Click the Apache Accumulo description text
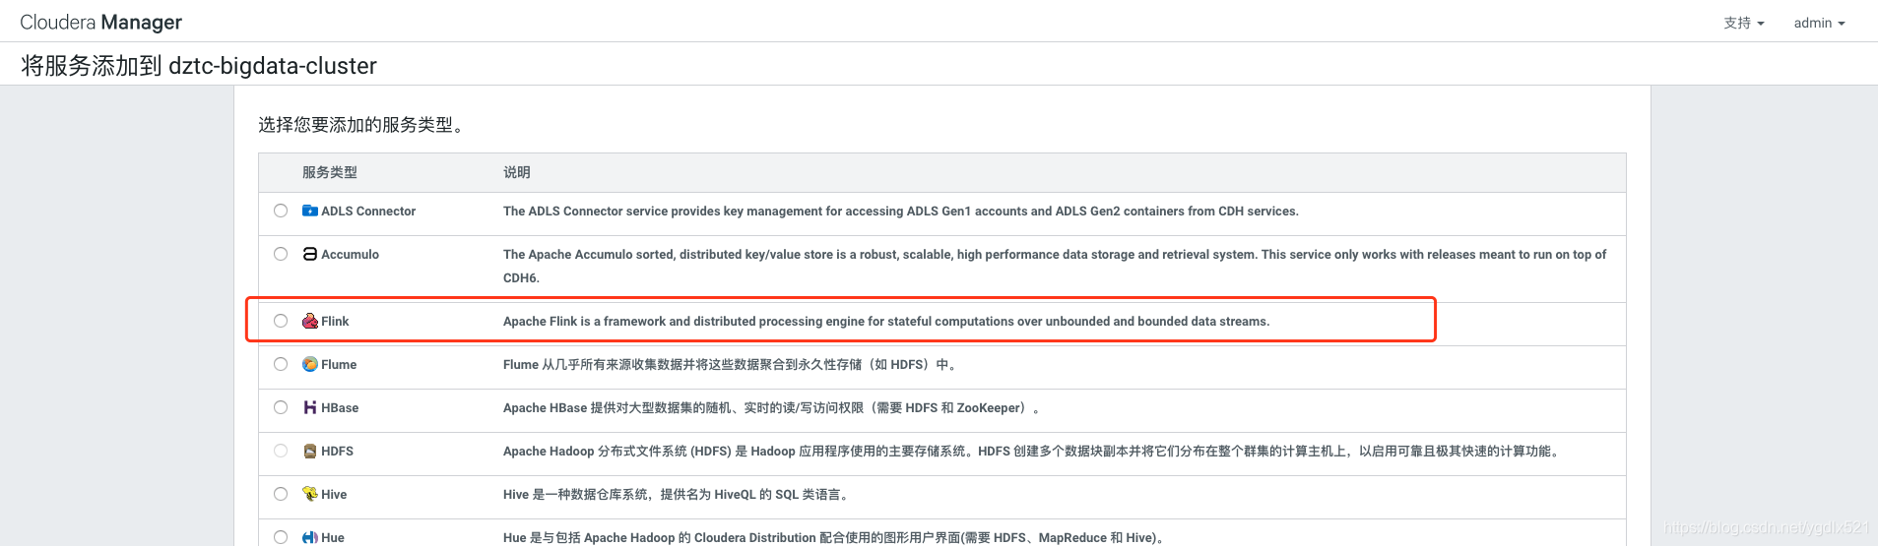This screenshot has height=546, width=1878. tap(1055, 266)
